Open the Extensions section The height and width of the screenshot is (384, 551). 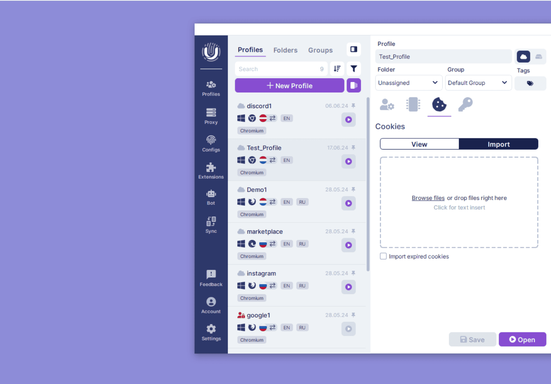(211, 171)
